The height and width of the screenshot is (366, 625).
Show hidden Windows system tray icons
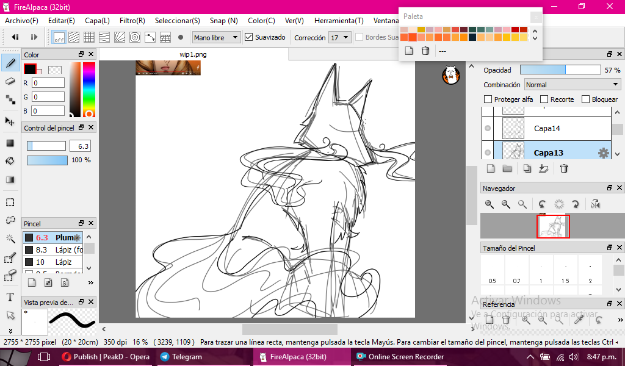pyautogui.click(x=530, y=357)
